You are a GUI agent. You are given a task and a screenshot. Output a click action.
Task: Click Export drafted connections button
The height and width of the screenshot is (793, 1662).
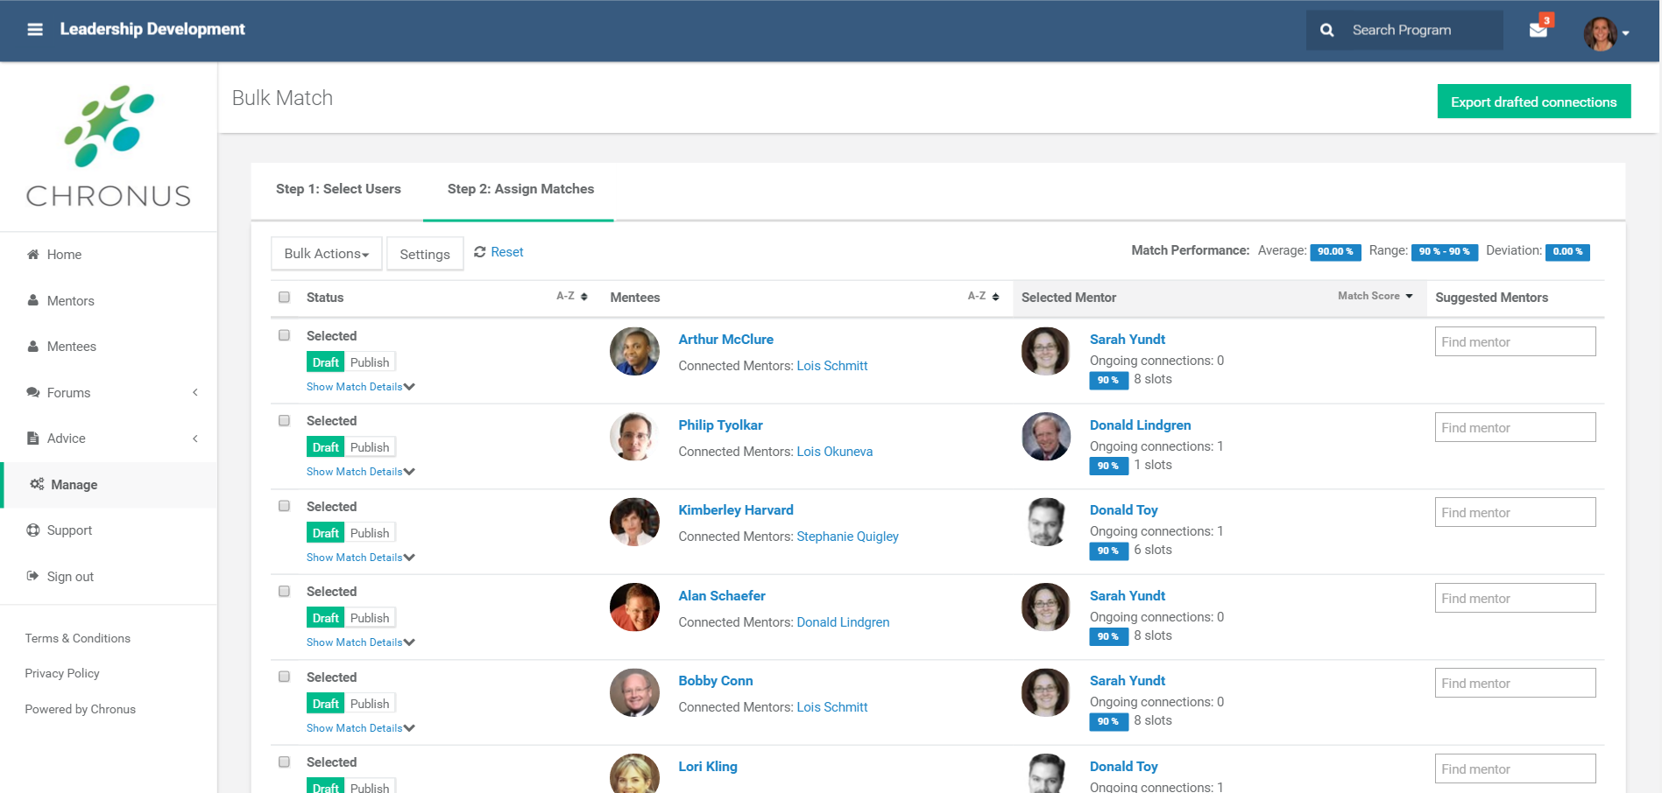pos(1533,102)
